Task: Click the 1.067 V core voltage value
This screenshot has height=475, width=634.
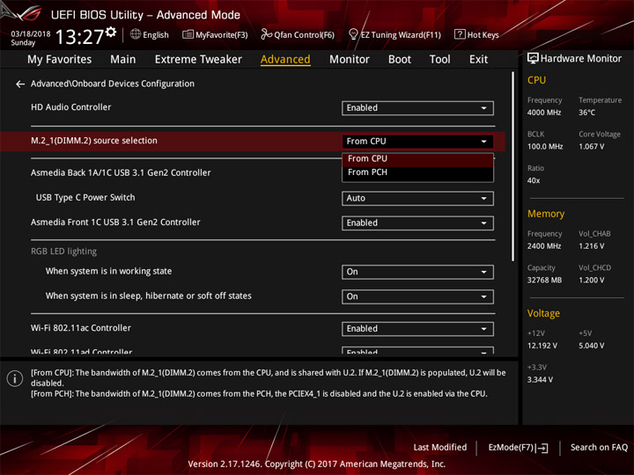Action: (x=591, y=147)
